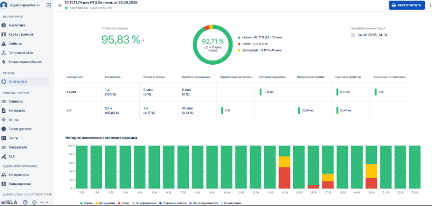Click the 51,87 мс jitter value
The image size is (432, 206).
pyautogui.click(x=345, y=110)
